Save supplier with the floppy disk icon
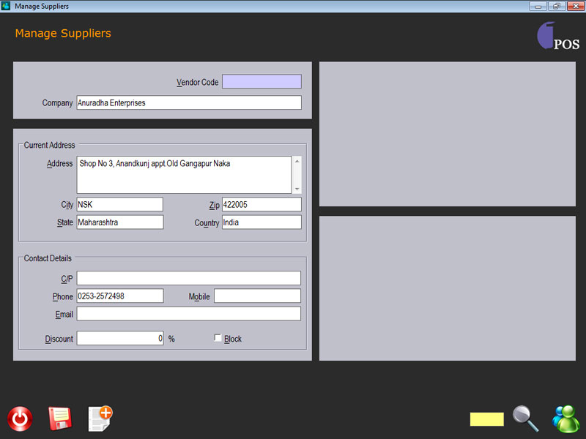Screen dimensions: 586x439 [x=59, y=419]
